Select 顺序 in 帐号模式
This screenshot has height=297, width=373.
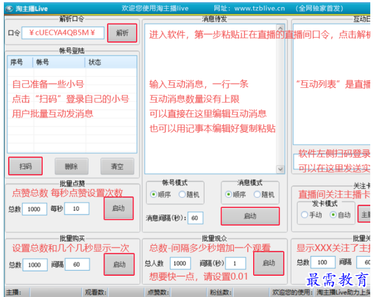tap(161, 194)
